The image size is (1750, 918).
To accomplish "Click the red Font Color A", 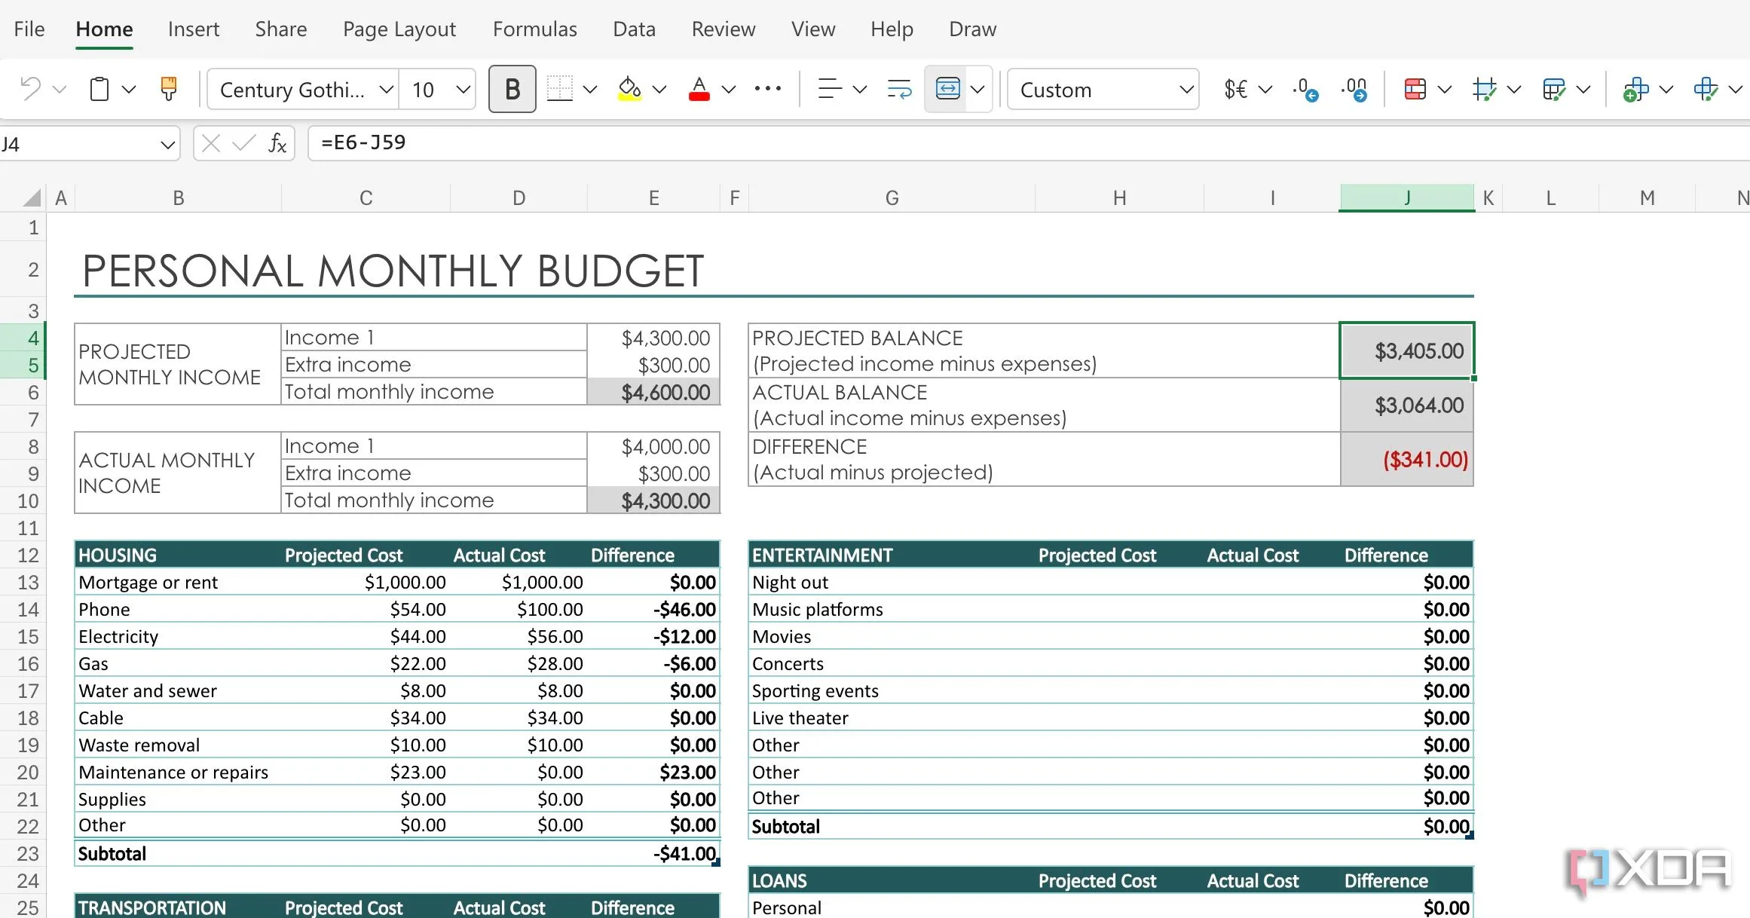I will [699, 89].
